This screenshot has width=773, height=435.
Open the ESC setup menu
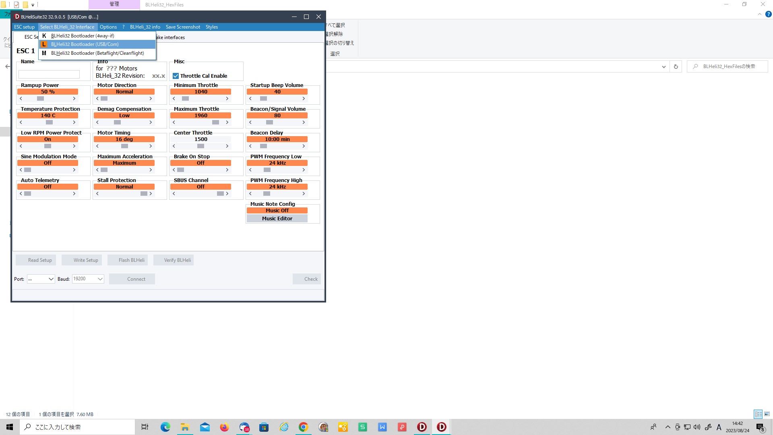click(x=25, y=27)
